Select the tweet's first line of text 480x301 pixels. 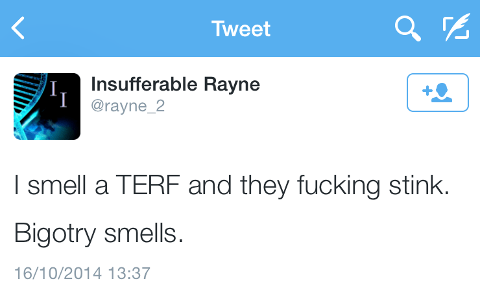tap(232, 188)
